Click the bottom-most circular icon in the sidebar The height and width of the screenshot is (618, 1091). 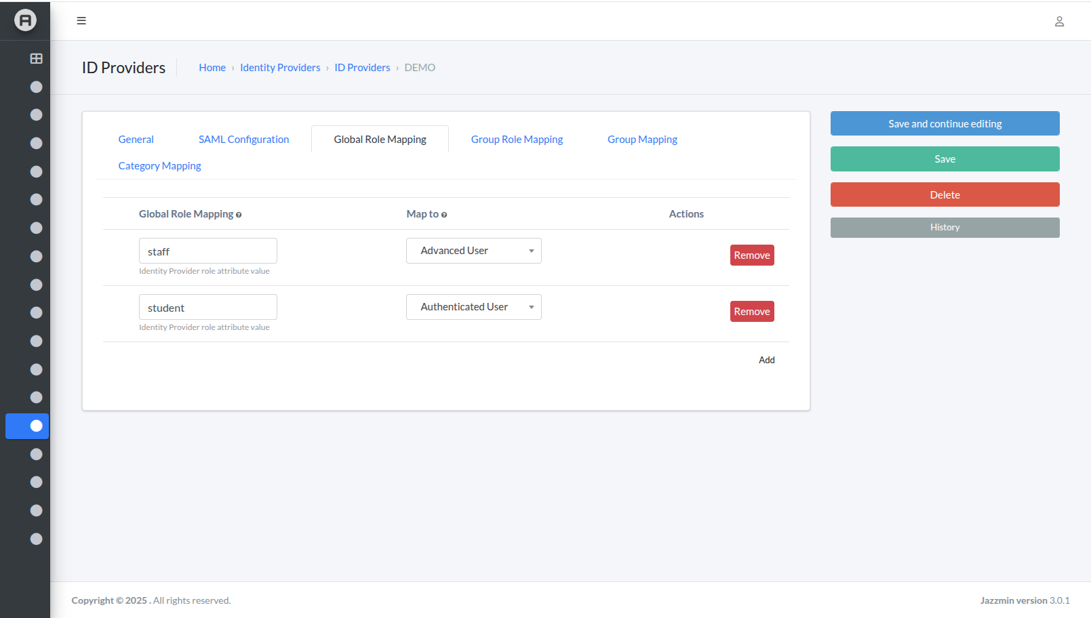point(36,539)
